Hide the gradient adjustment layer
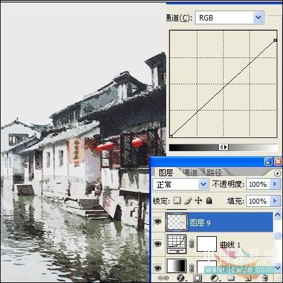The width and height of the screenshot is (283, 283). (157, 268)
